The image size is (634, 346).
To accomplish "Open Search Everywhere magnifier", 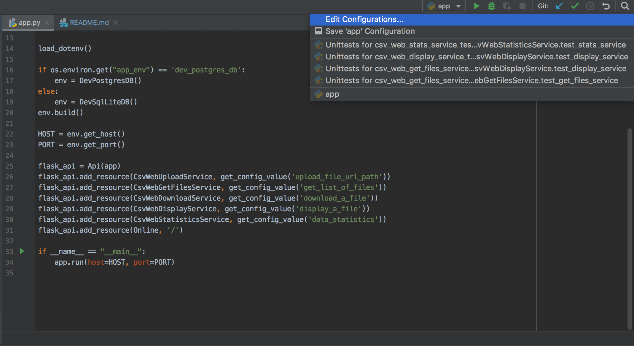I will pyautogui.click(x=625, y=6).
